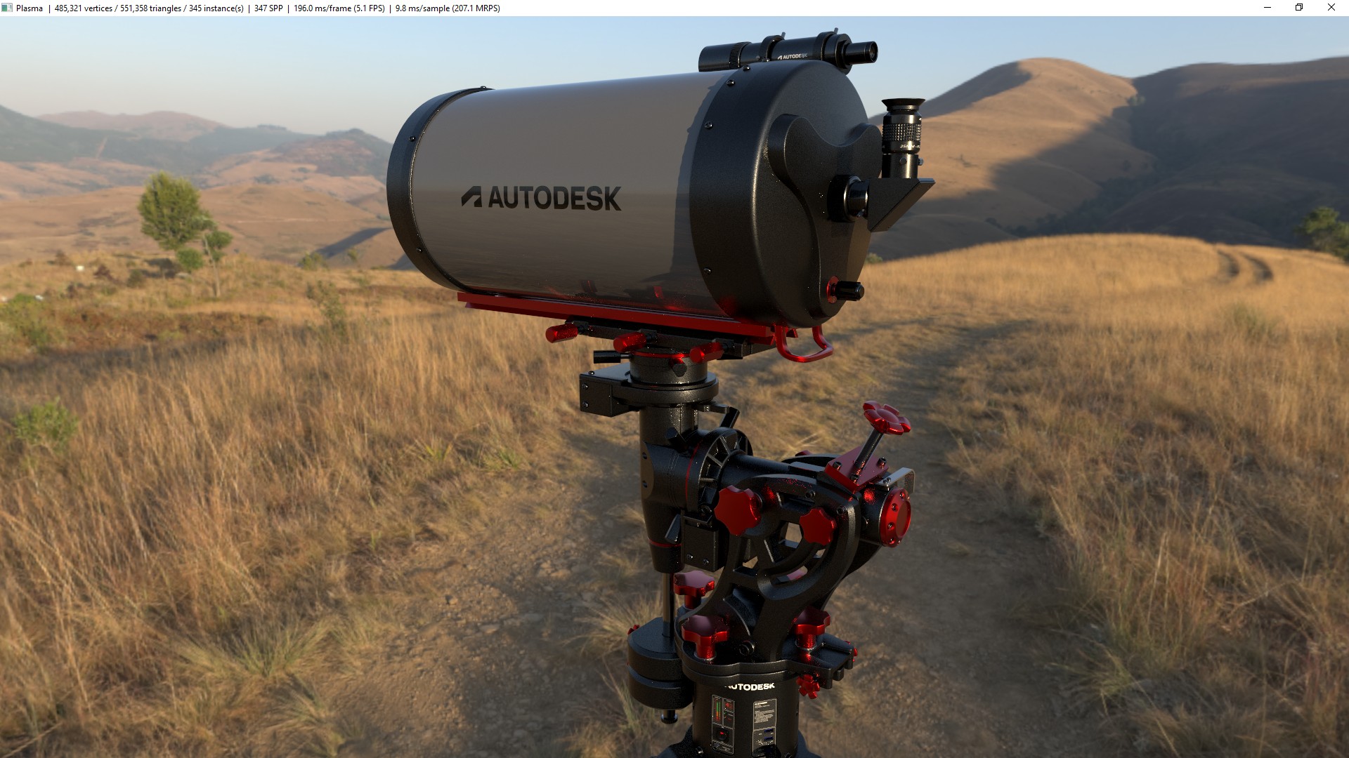Close the Plasma render window
Screen dimensions: 1349x758
1331,8
